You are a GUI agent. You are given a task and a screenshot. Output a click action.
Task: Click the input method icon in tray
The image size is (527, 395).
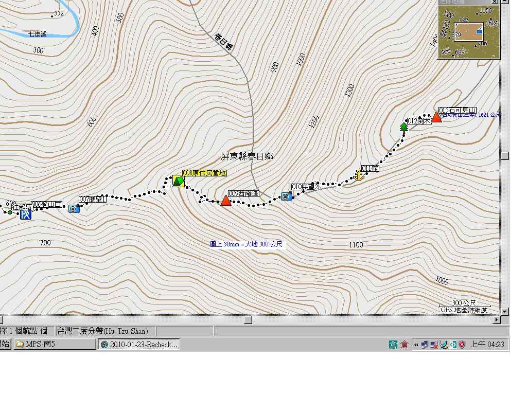coord(393,345)
